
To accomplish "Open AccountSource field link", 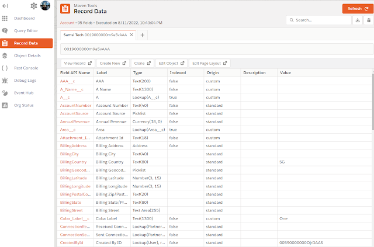I will pos(74,113).
